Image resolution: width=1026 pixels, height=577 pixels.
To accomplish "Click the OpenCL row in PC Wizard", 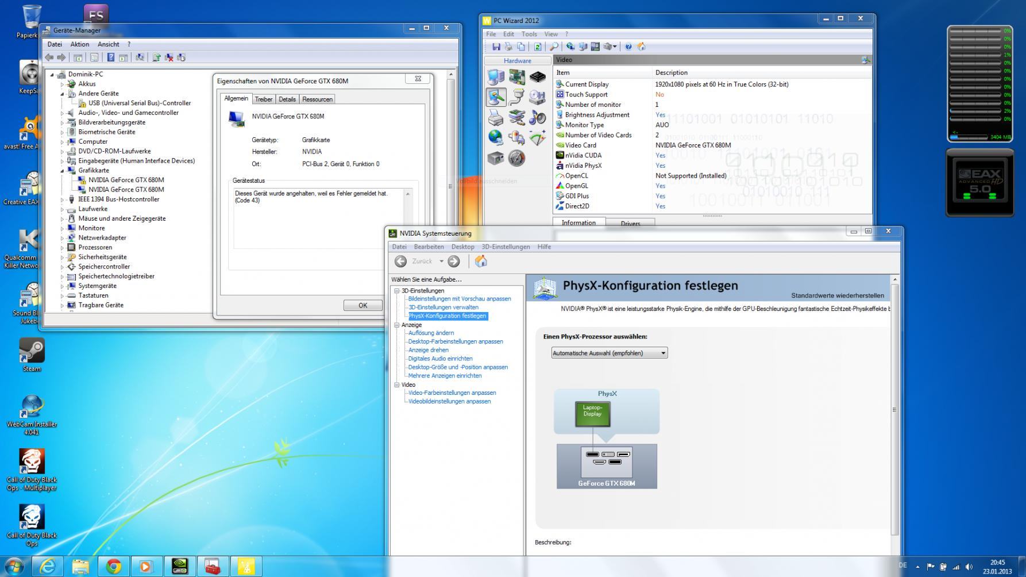I will pyautogui.click(x=712, y=176).
